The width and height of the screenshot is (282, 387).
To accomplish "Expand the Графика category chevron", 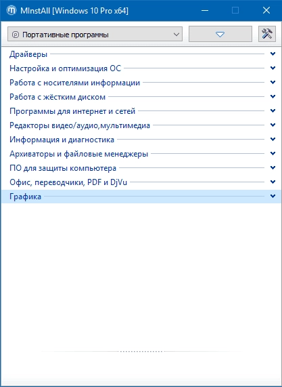I will point(273,197).
